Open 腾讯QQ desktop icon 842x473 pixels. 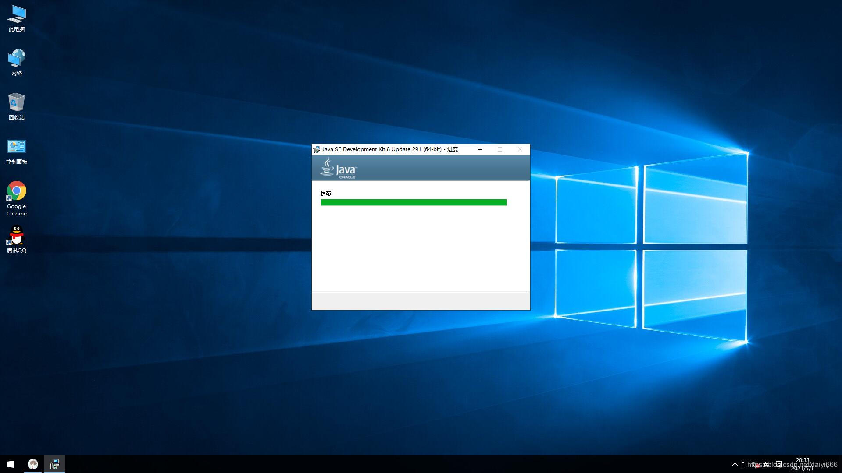tap(16, 239)
